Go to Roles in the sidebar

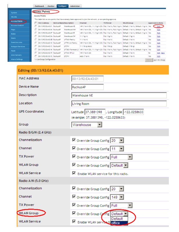coord(19,34)
